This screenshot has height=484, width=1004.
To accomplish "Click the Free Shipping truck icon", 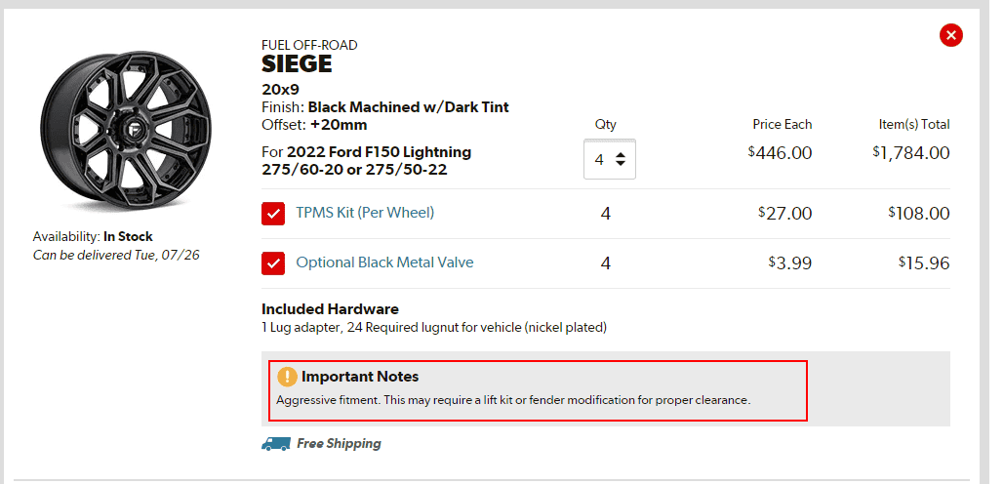I will click(x=276, y=444).
